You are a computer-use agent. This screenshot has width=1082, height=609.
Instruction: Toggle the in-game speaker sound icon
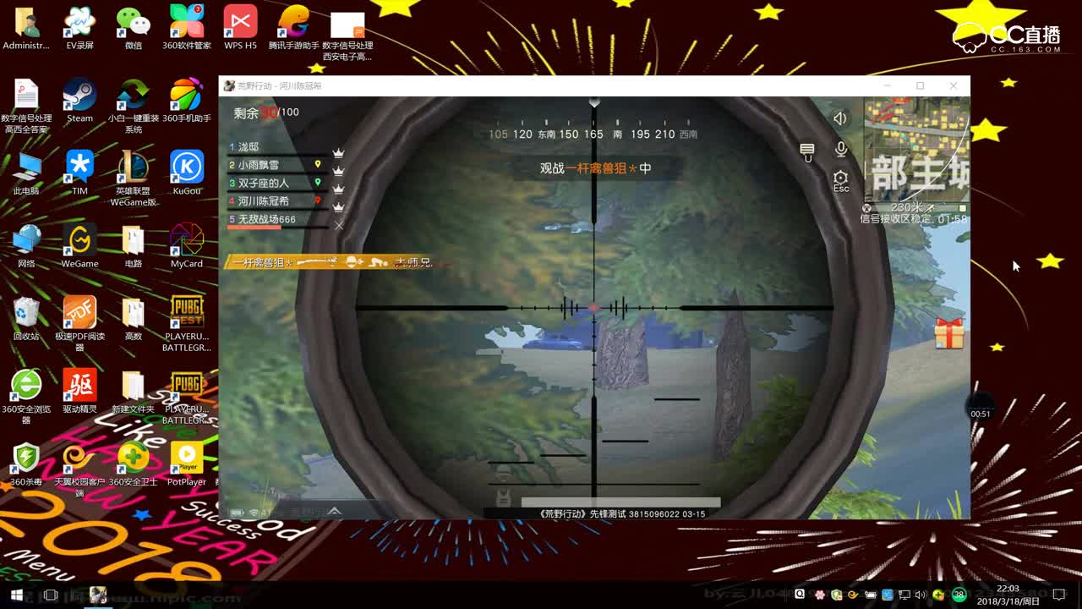pos(839,119)
